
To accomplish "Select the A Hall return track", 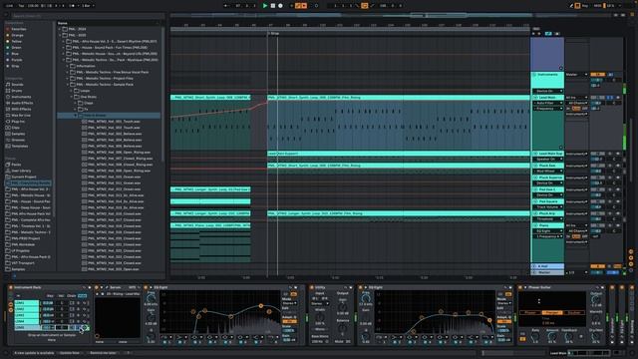I will point(547,266).
